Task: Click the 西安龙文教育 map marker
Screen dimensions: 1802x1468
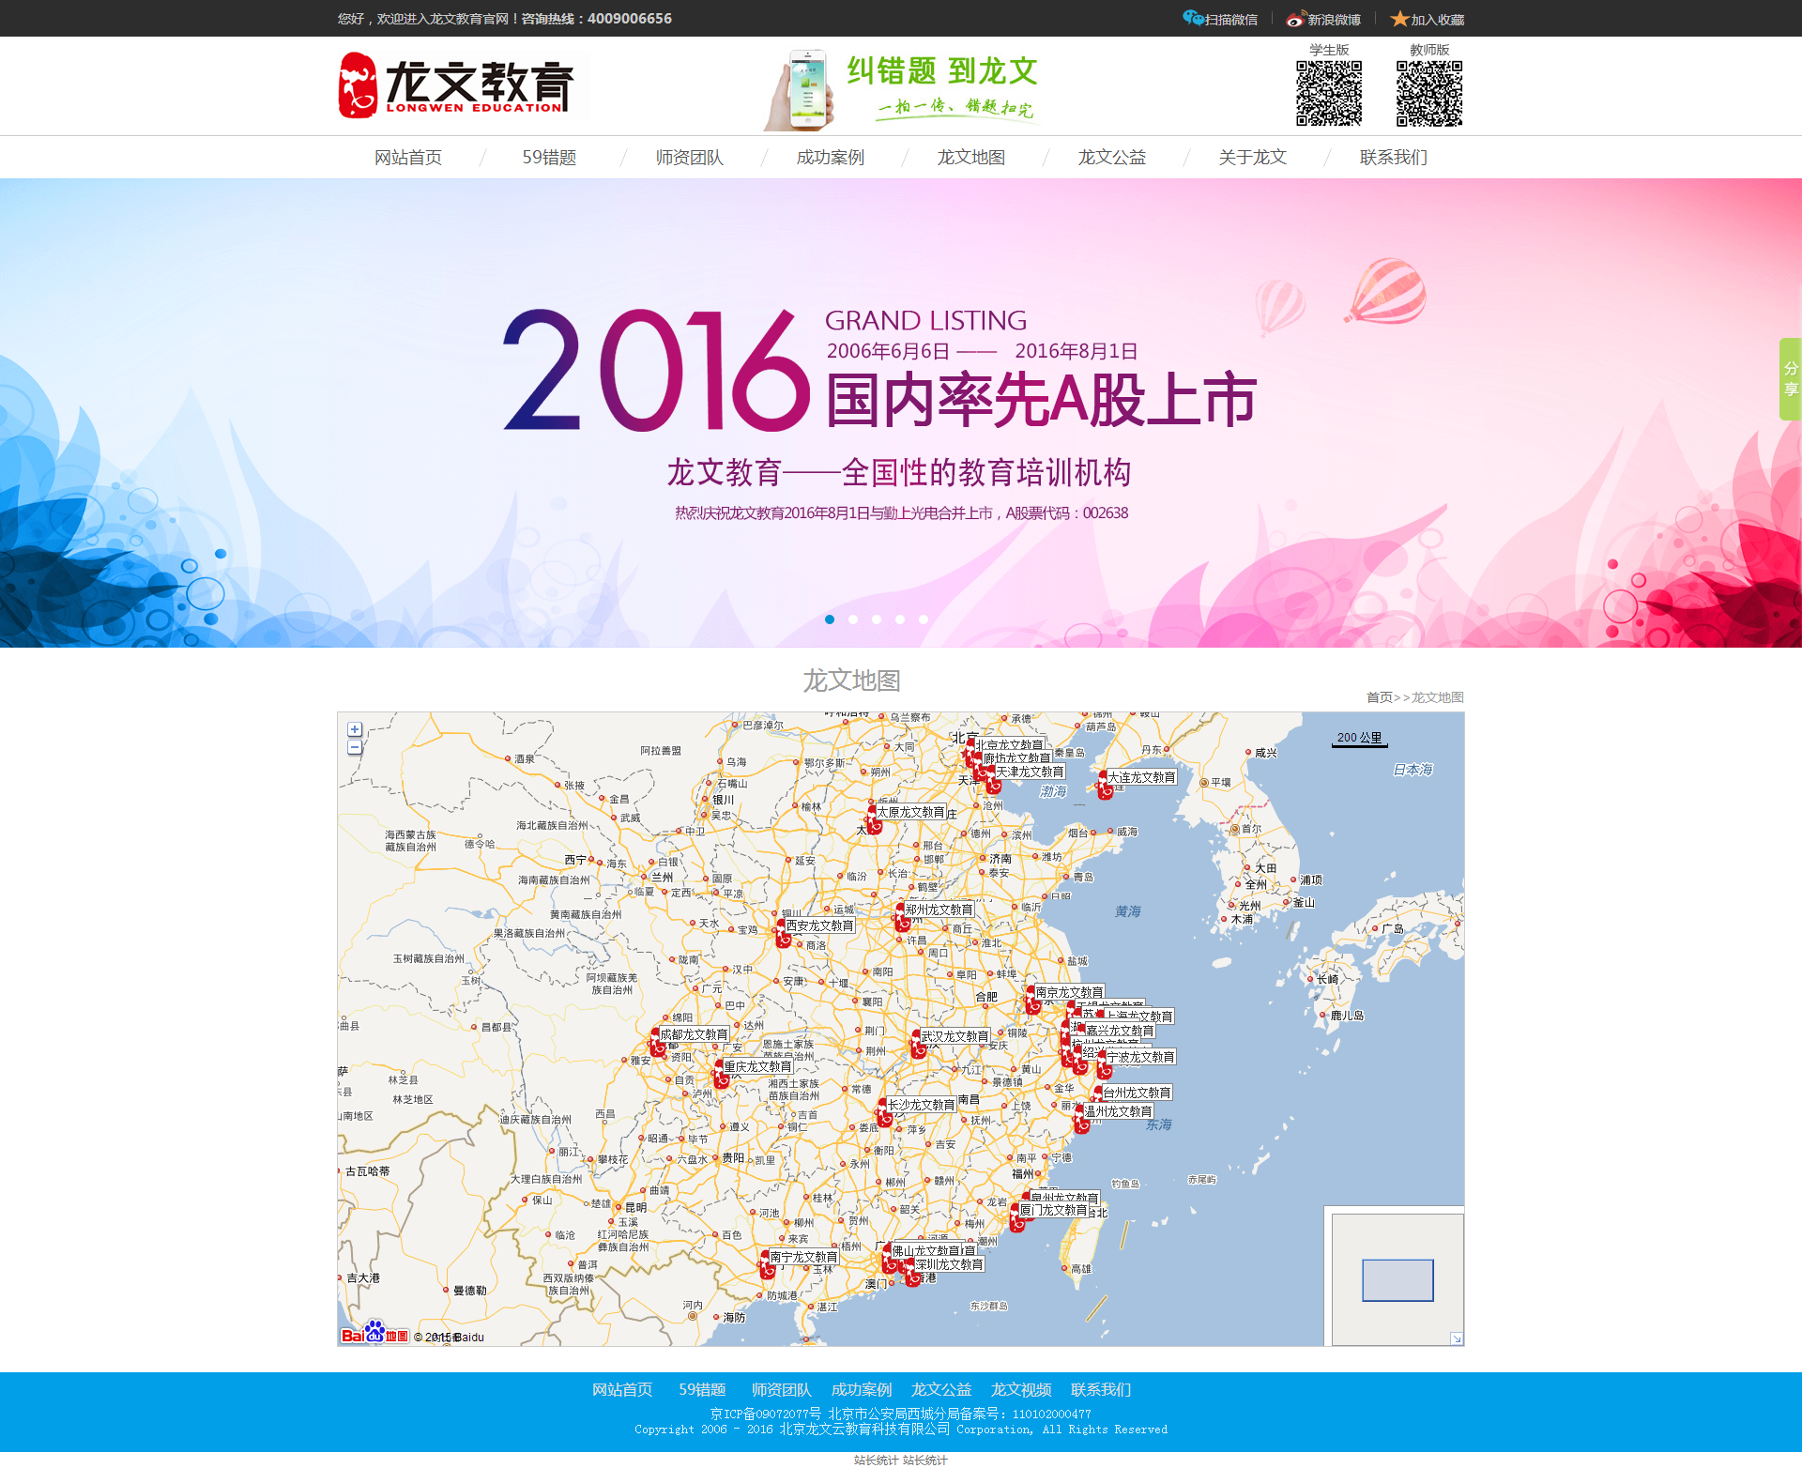Action: point(783,935)
